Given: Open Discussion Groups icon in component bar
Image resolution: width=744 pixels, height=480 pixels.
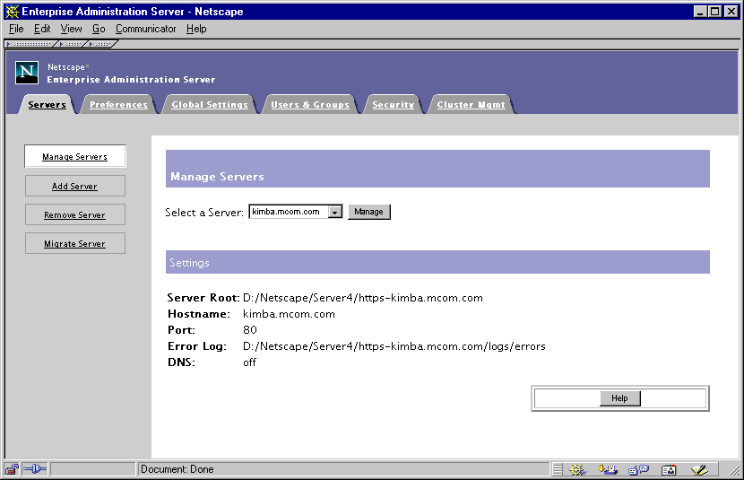Looking at the screenshot, I should (638, 469).
